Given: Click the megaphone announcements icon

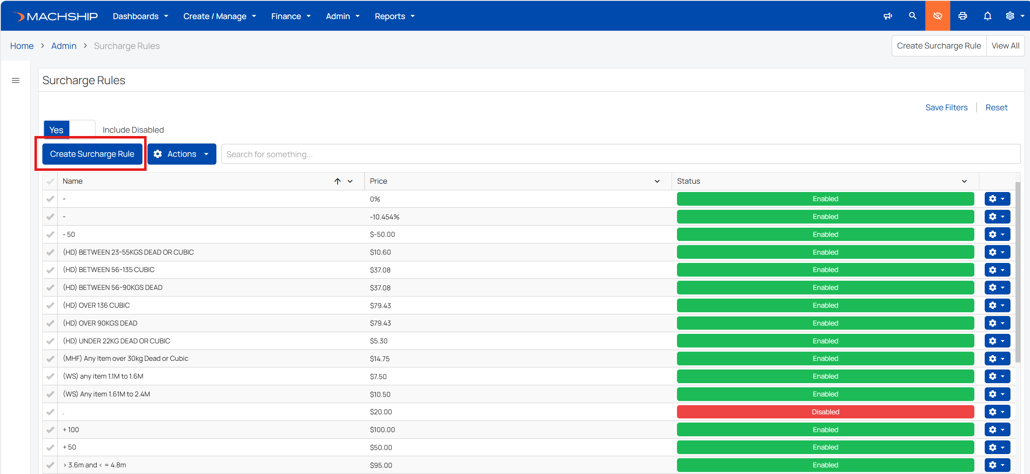Looking at the screenshot, I should click(x=888, y=16).
